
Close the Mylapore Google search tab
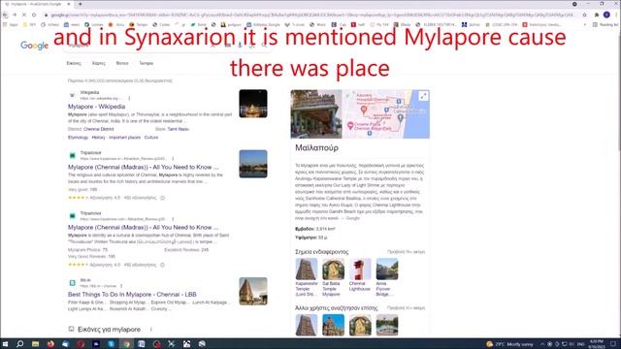click(69, 4)
